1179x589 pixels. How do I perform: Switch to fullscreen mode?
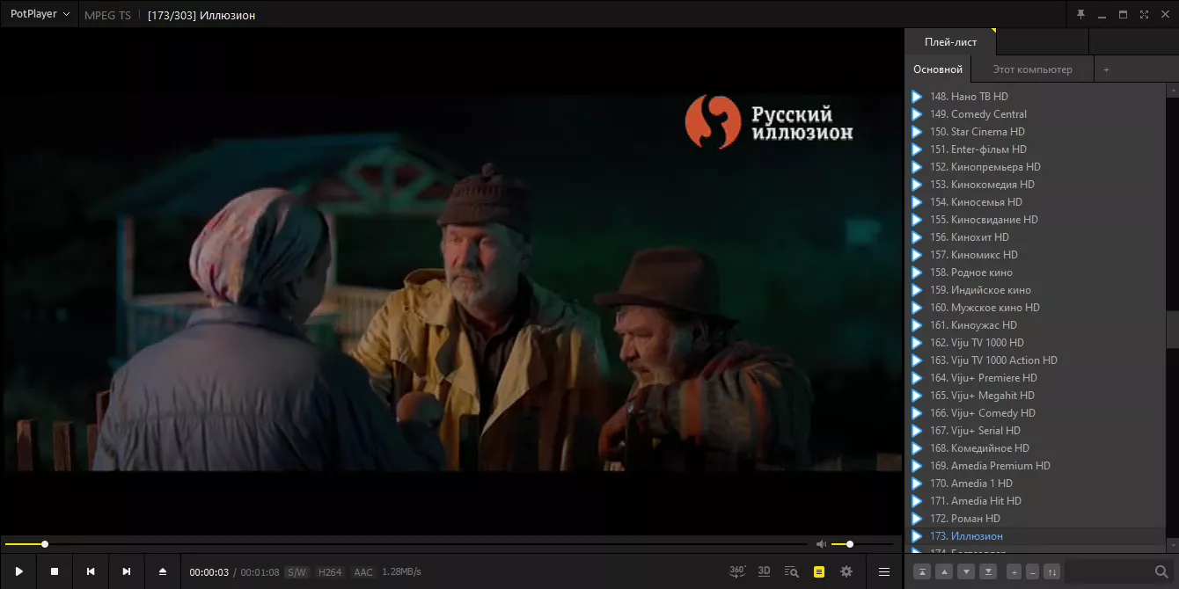[1144, 14]
